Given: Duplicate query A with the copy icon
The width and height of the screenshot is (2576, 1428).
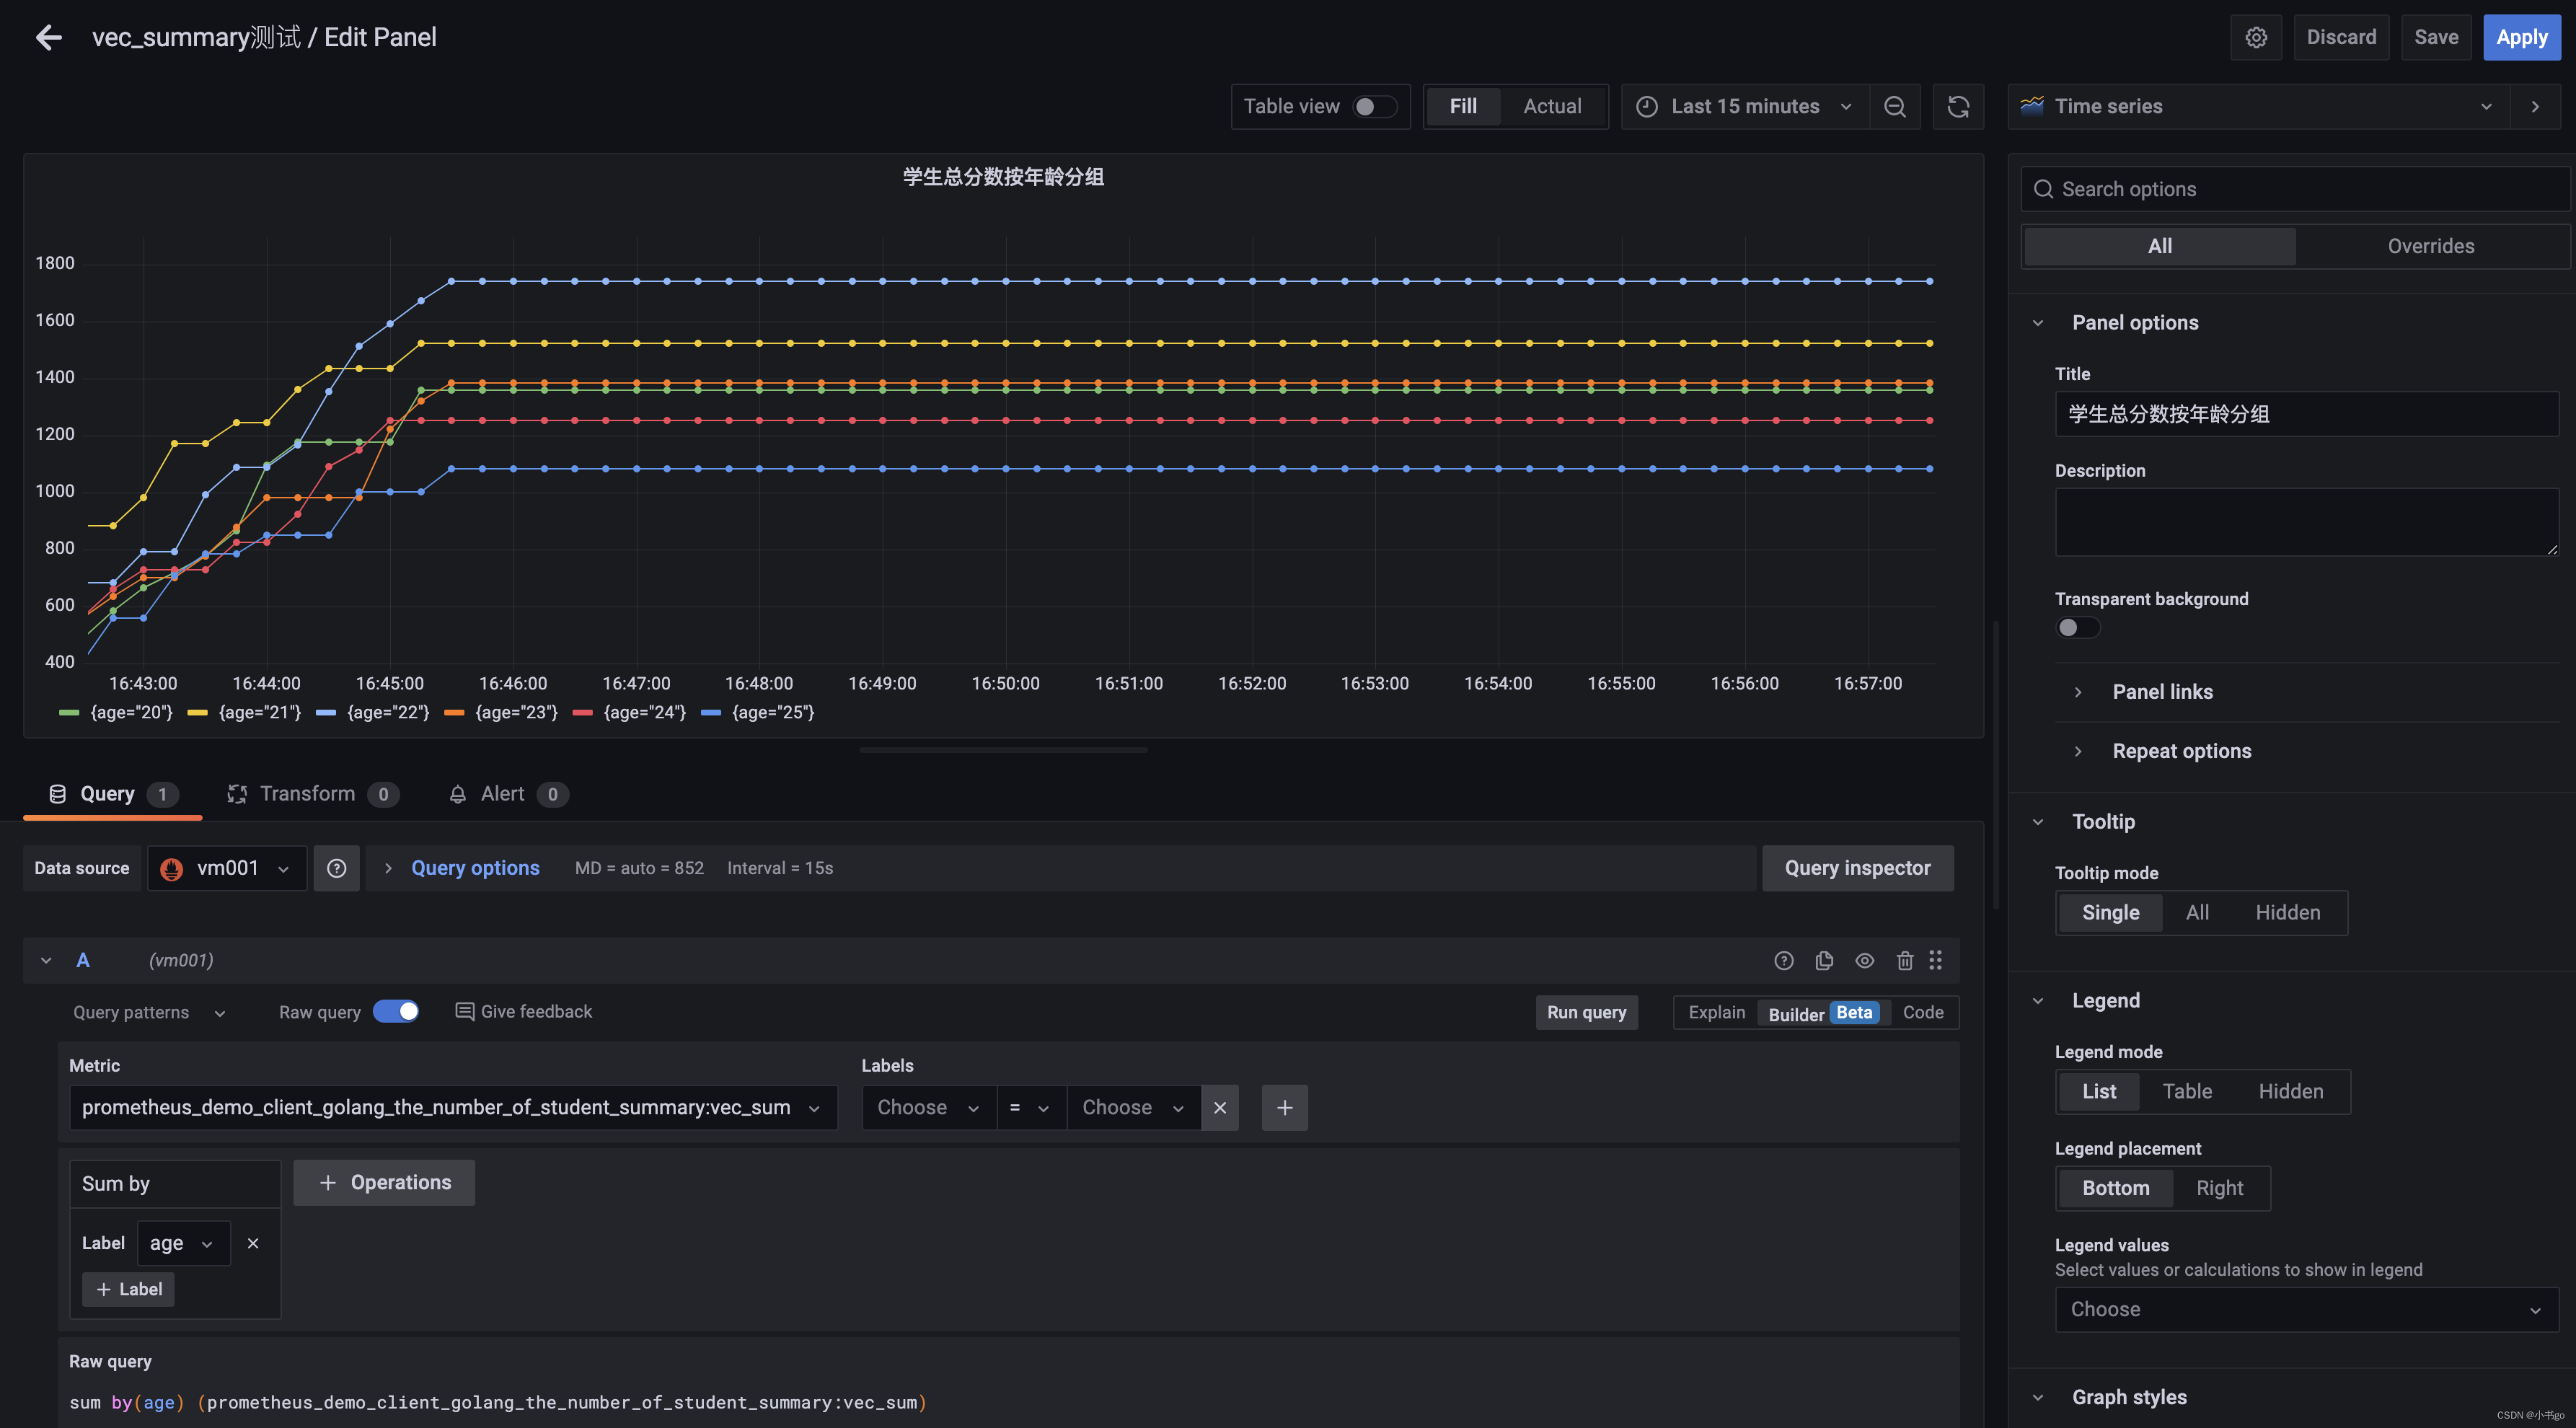Looking at the screenshot, I should [x=1824, y=960].
